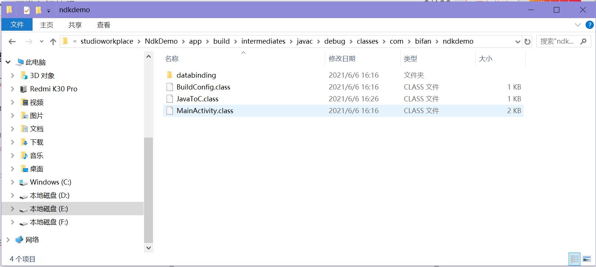Expand the 本地磁盘 (E:) tree node
Image resolution: width=596 pixels, height=267 pixels.
(x=12, y=209)
